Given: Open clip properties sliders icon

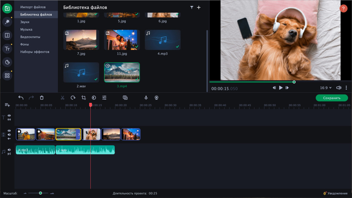Looking at the screenshot, I should pyautogui.click(x=105, y=98).
